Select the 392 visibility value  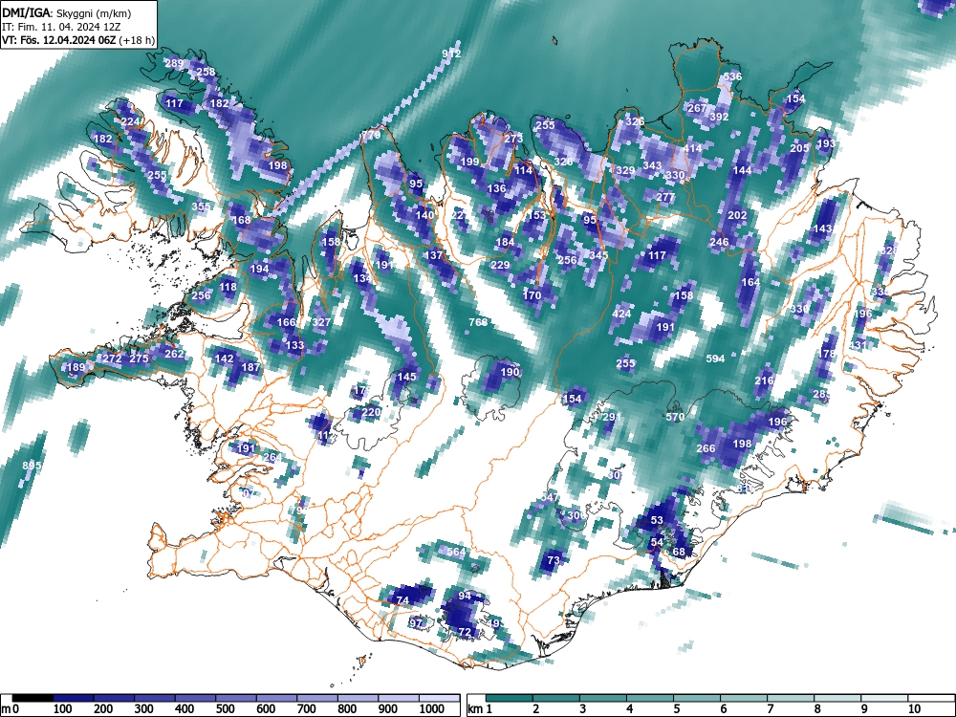click(720, 117)
